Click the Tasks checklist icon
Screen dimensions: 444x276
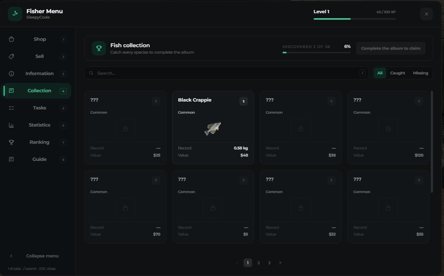pos(11,108)
